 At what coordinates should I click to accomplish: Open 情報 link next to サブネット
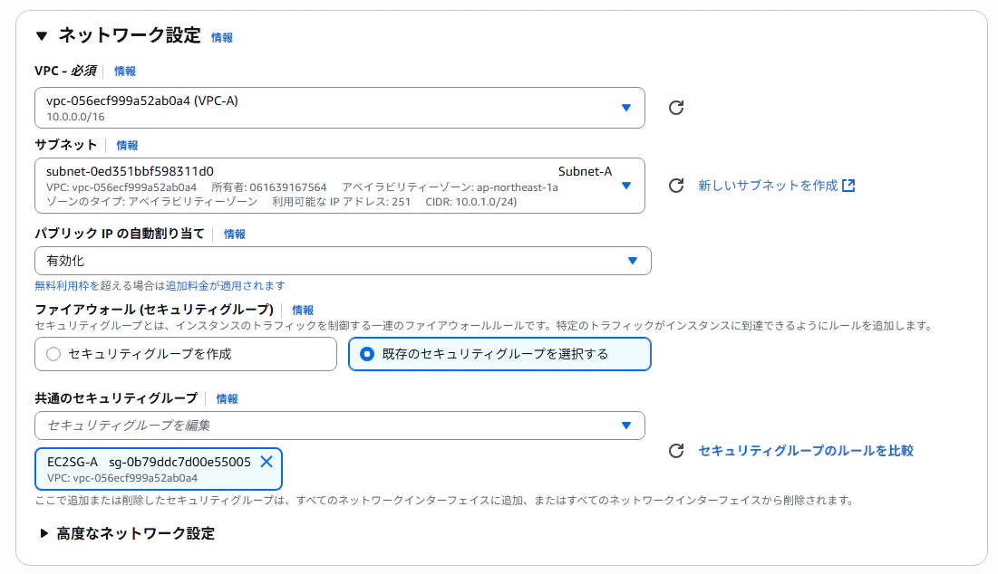pos(127,146)
